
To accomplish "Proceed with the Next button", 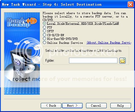I will point(72,105).
